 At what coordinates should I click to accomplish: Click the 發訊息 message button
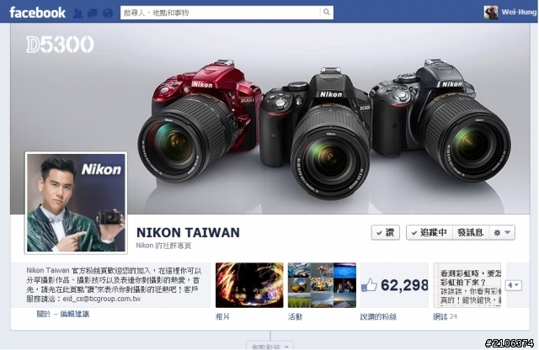471,232
